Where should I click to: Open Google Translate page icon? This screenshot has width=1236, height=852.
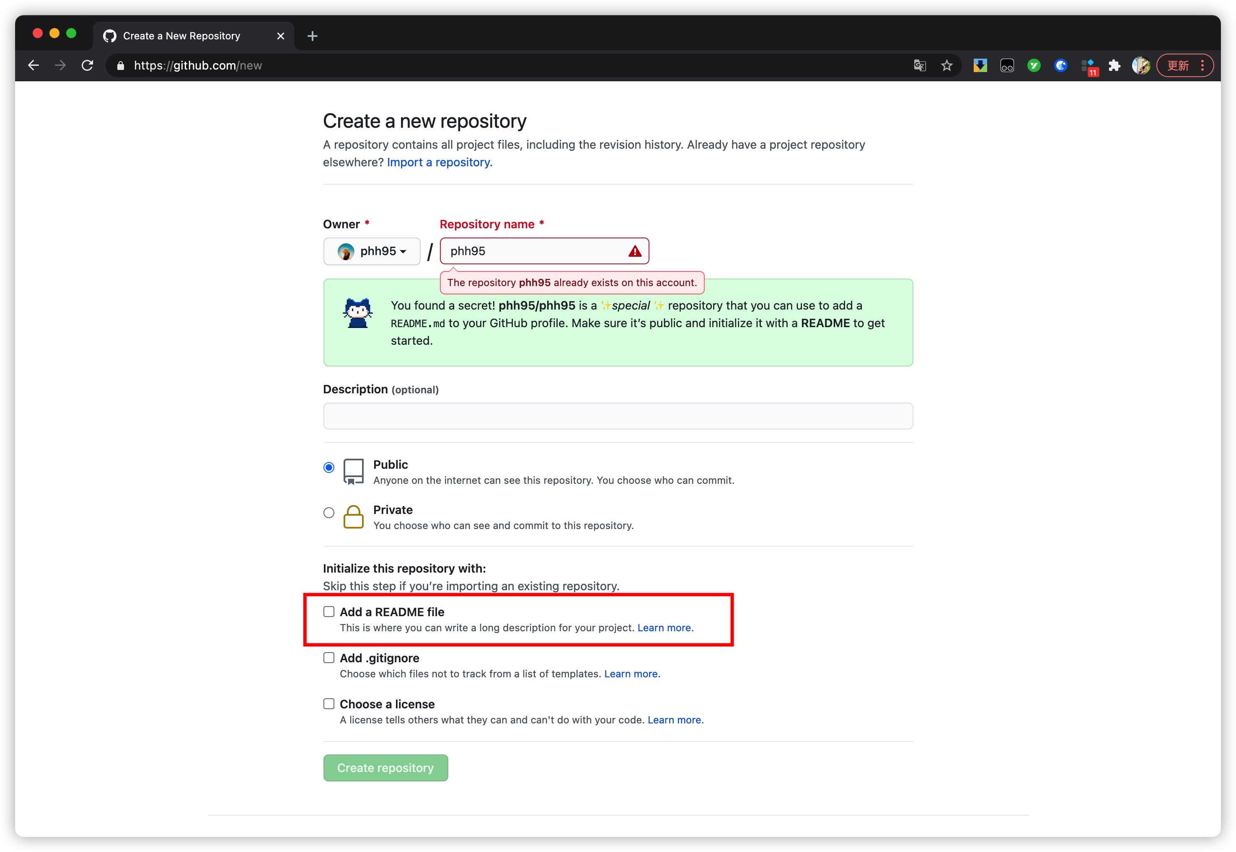click(x=919, y=66)
